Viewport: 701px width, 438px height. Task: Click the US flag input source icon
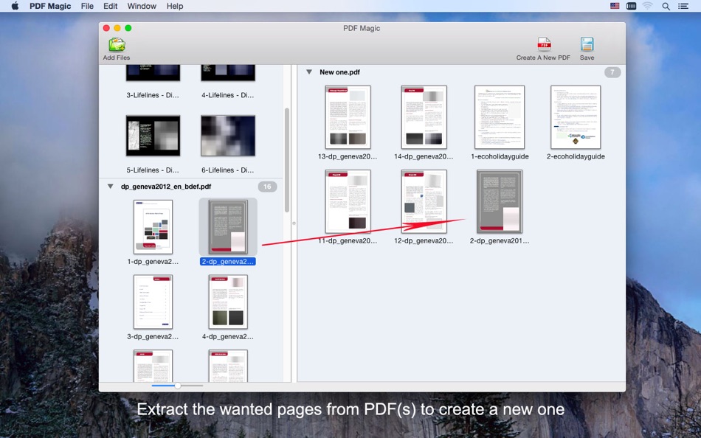point(615,6)
